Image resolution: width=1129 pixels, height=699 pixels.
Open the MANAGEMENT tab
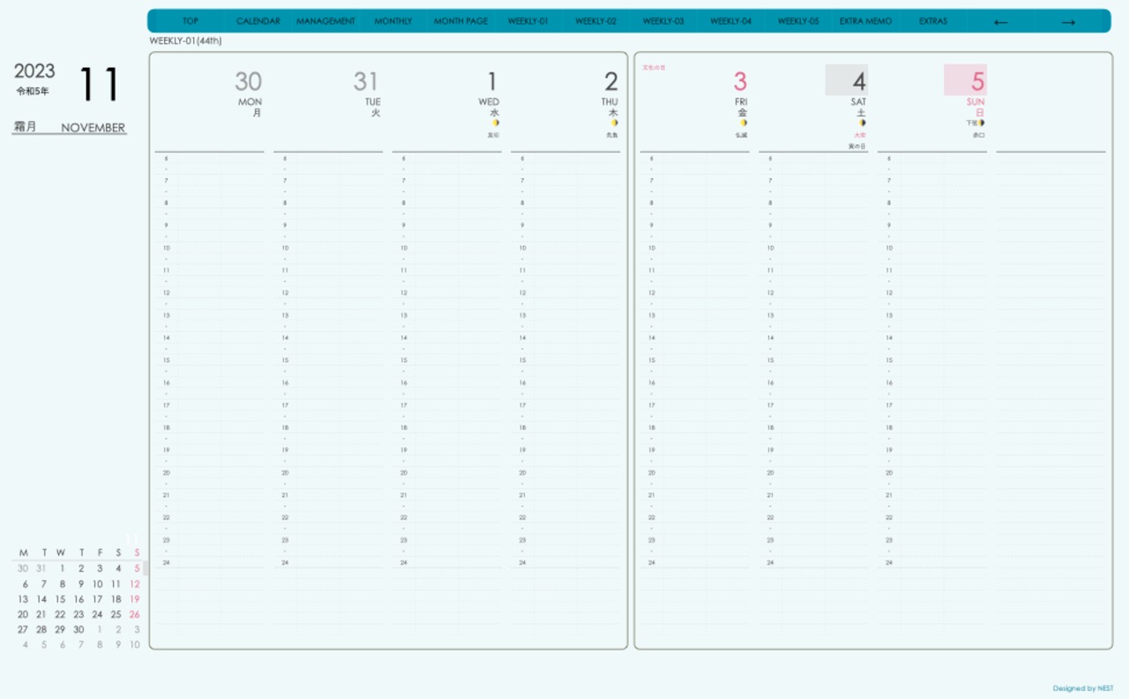[x=325, y=21]
